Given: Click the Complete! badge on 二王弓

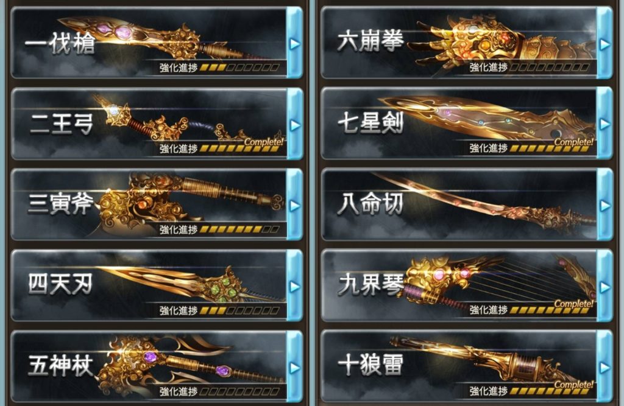Looking at the screenshot, I should [x=264, y=142].
